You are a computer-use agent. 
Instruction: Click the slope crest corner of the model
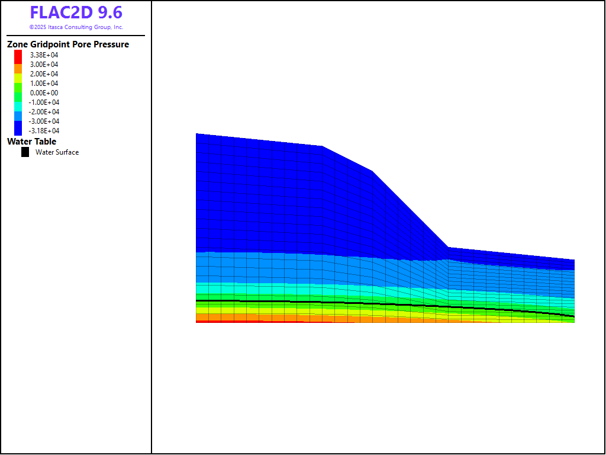(x=323, y=146)
